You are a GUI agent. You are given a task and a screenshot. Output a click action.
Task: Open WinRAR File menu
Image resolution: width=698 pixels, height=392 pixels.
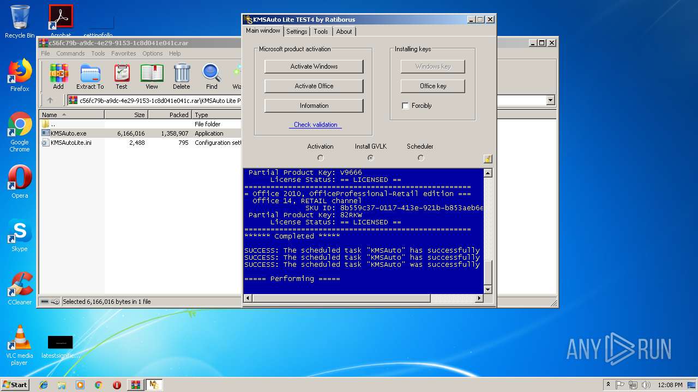45,53
